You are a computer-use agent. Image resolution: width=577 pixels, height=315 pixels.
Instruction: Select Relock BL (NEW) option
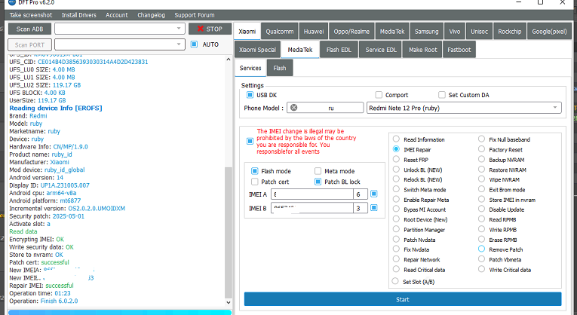click(396, 179)
